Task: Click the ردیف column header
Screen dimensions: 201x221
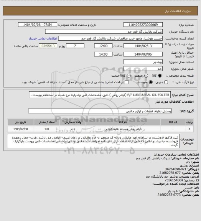Action: pyautogui.click(x=189, y=122)
